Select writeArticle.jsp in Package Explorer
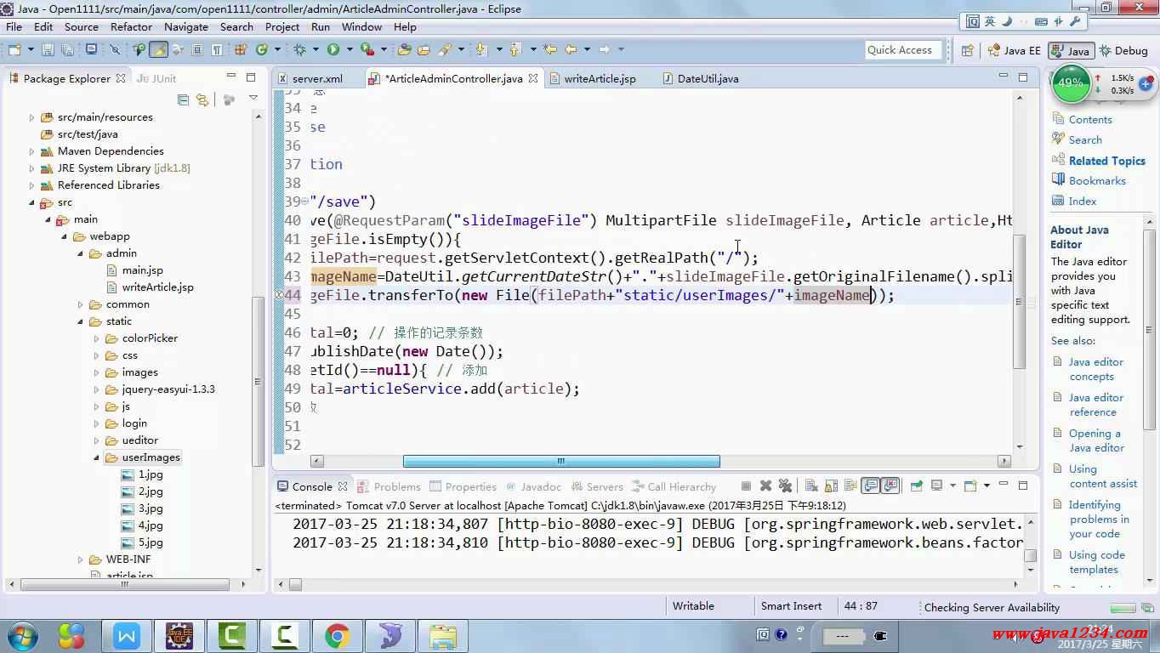This screenshot has height=653, width=1160. pos(157,287)
